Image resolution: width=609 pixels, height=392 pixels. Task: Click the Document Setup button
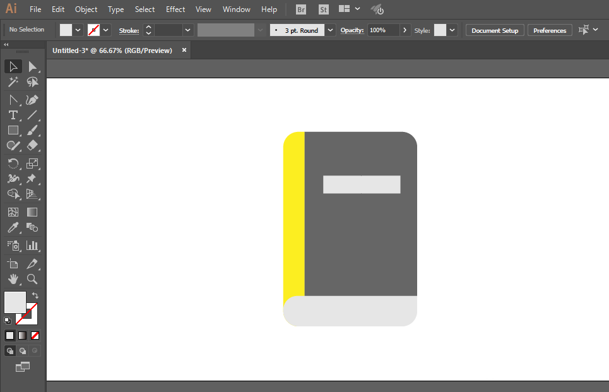(495, 30)
